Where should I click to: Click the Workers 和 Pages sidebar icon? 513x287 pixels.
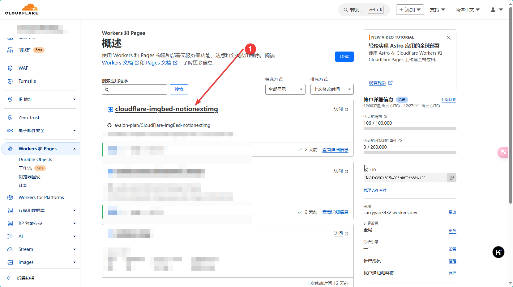(x=10, y=149)
